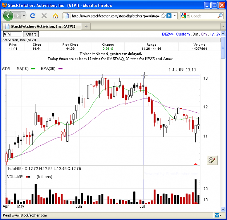227x220 pixels.
Task: Click the Change value 0.26 %
Action: 108,49
